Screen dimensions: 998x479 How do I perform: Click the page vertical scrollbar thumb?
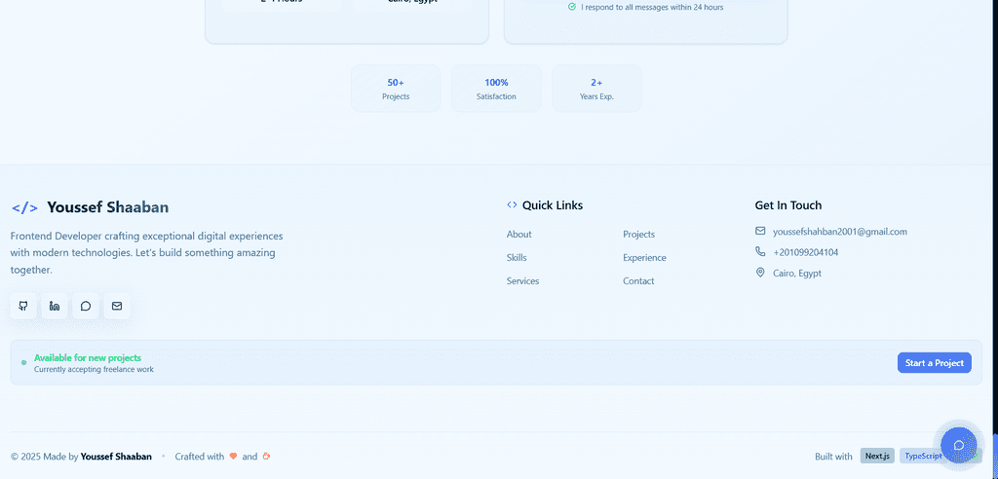[995, 456]
